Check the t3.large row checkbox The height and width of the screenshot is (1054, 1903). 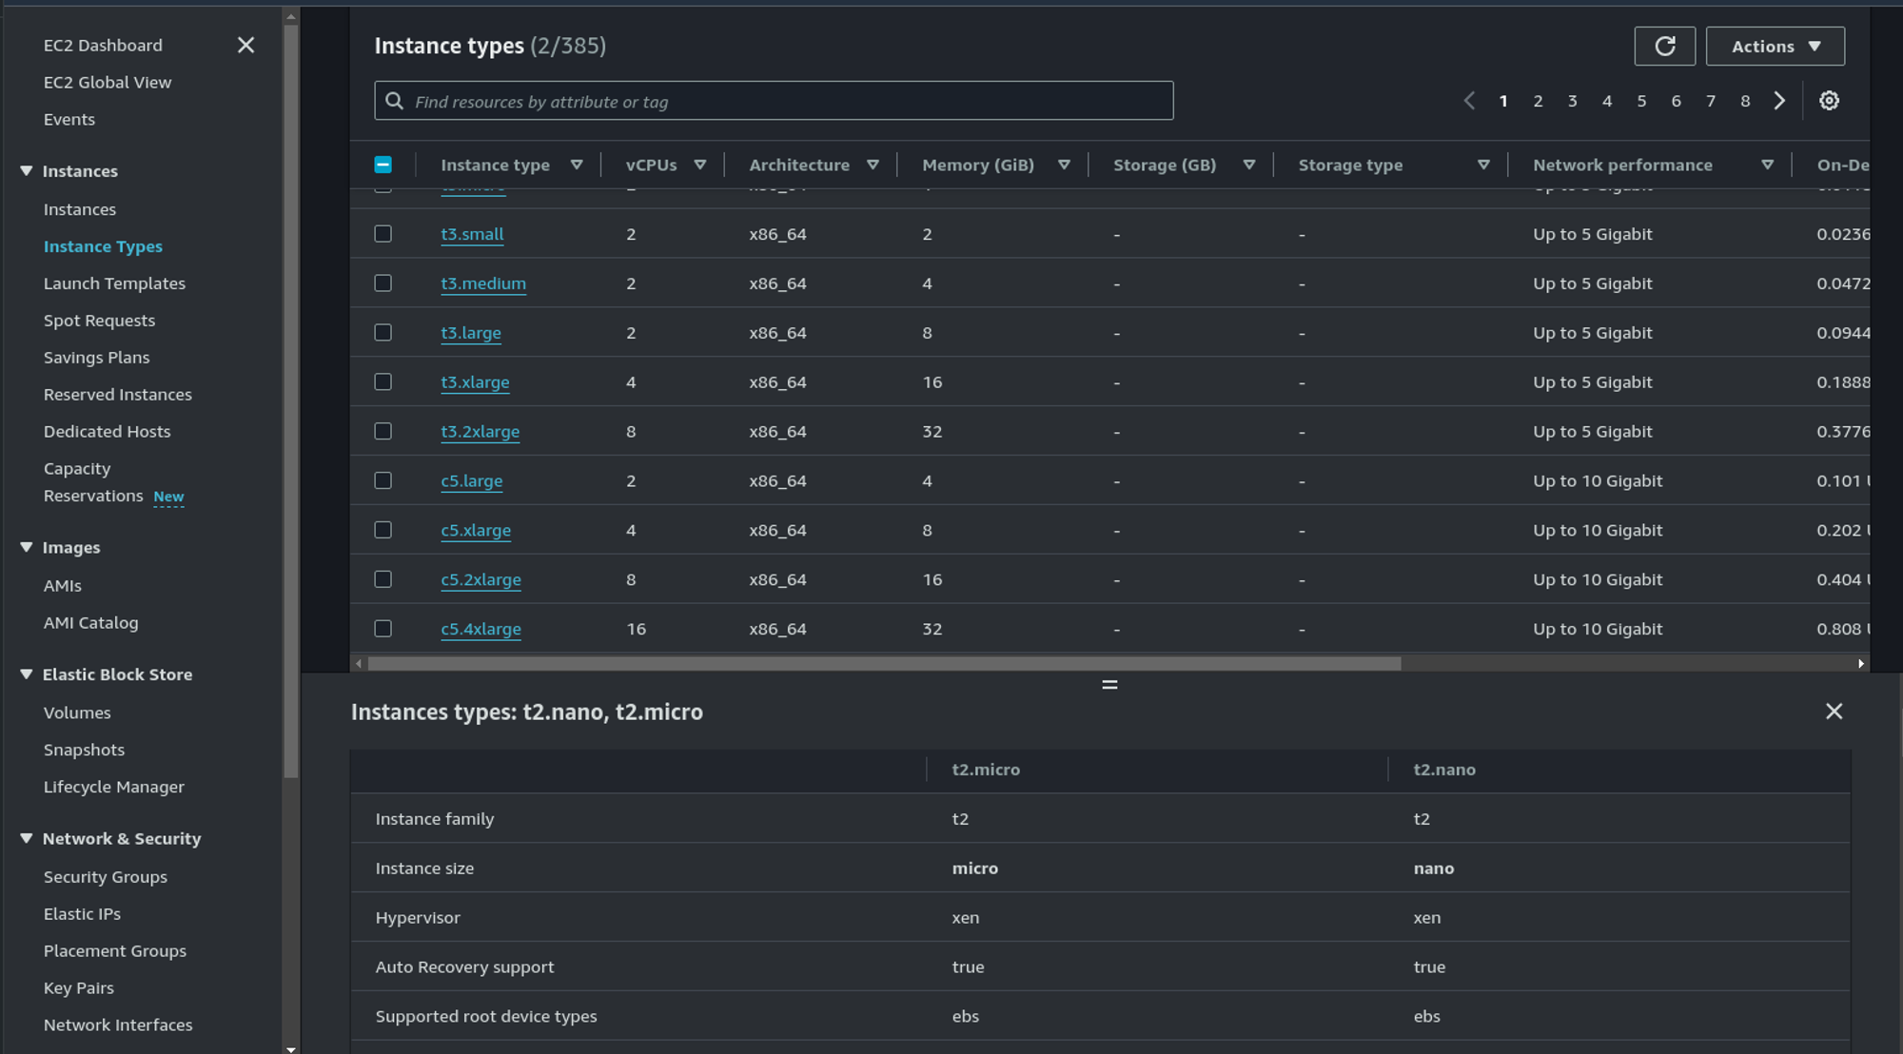(383, 332)
